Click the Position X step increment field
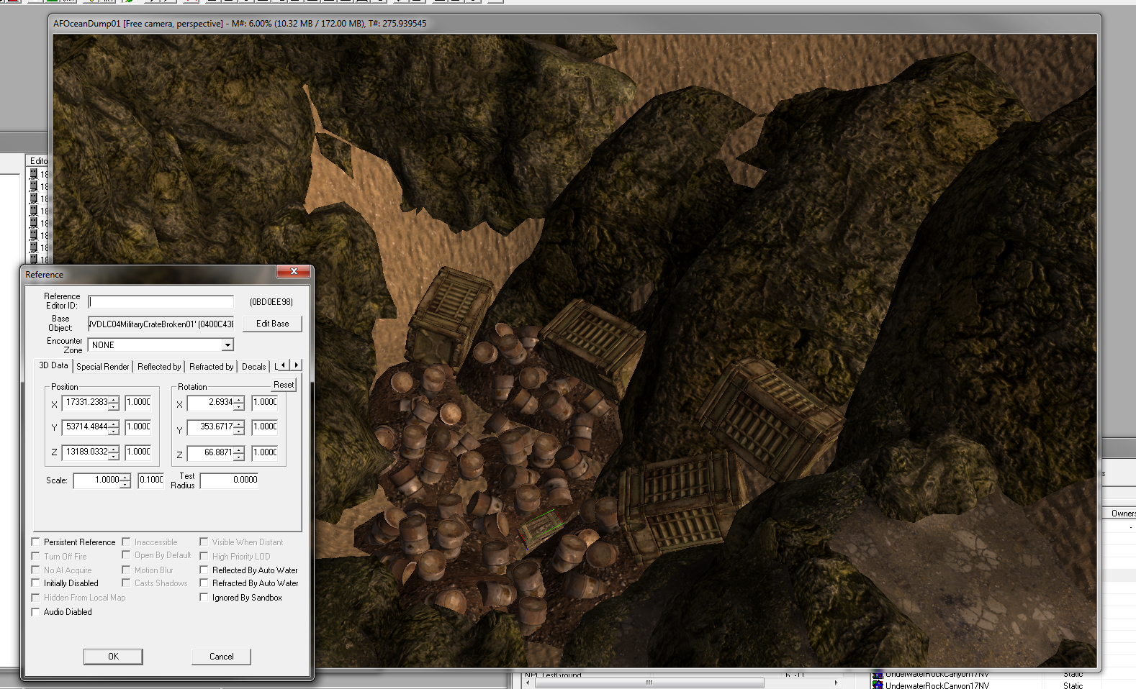Image resolution: width=1136 pixels, height=689 pixels. pyautogui.click(x=138, y=403)
